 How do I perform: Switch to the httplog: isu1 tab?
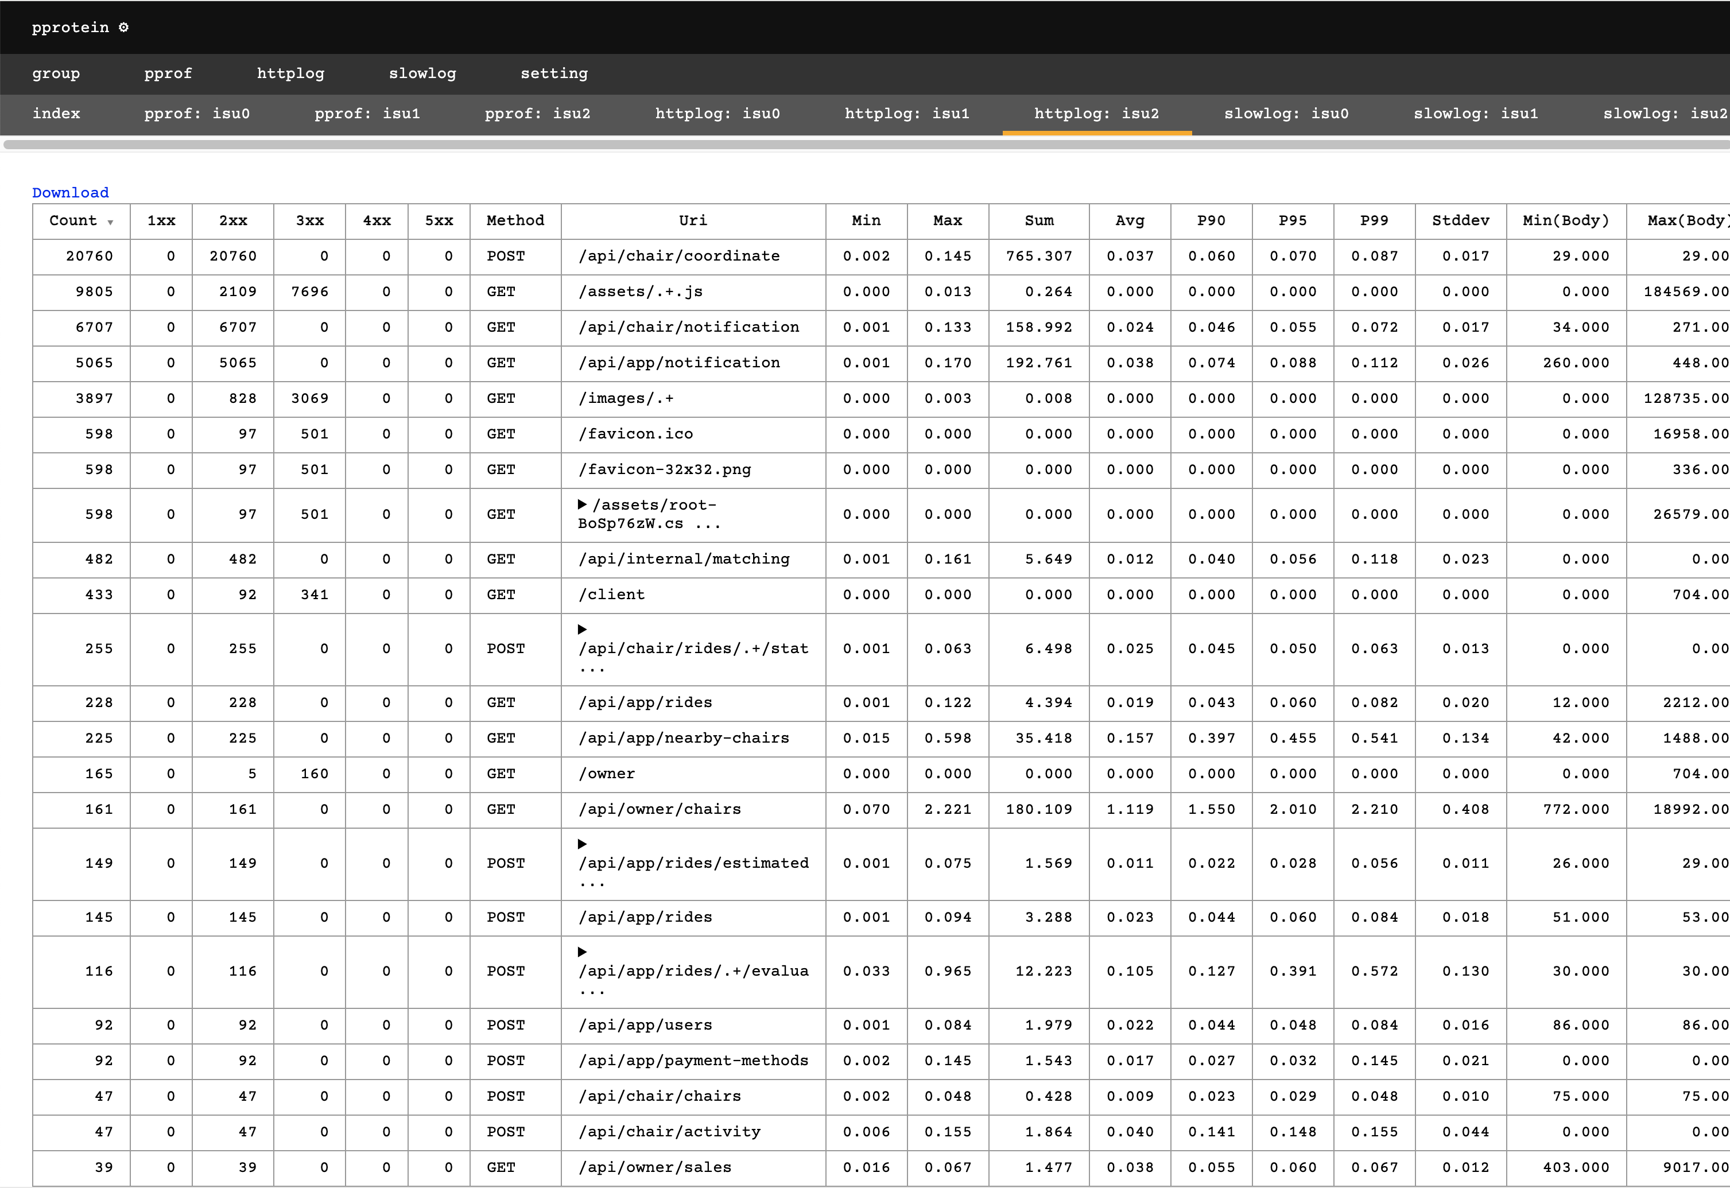pyautogui.click(x=907, y=114)
